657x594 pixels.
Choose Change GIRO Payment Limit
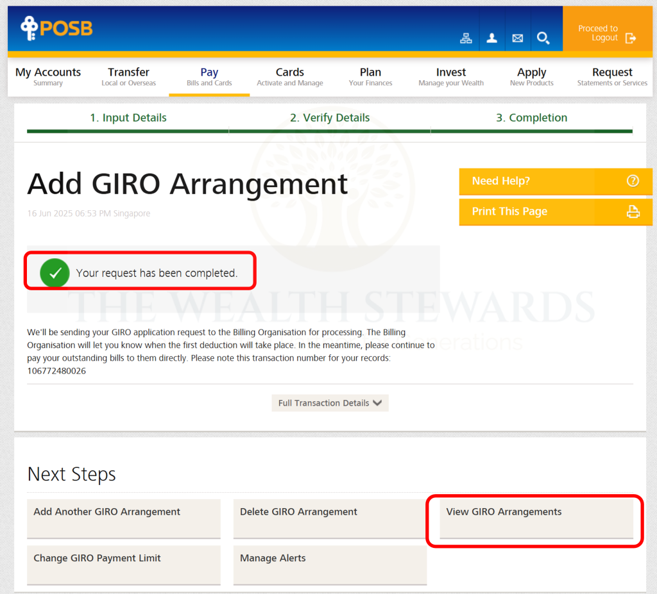(x=123, y=565)
